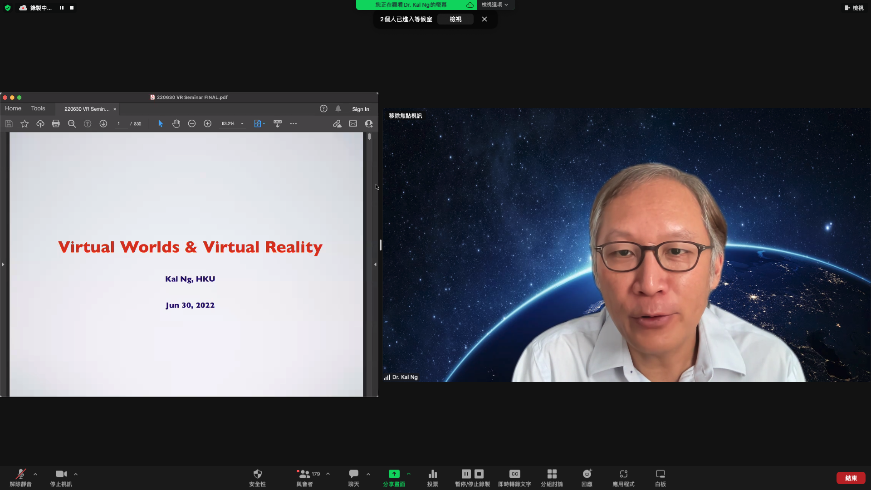Select the hand pan tool in PDF toolbar
Screen dimensions: 871x490
176,123
